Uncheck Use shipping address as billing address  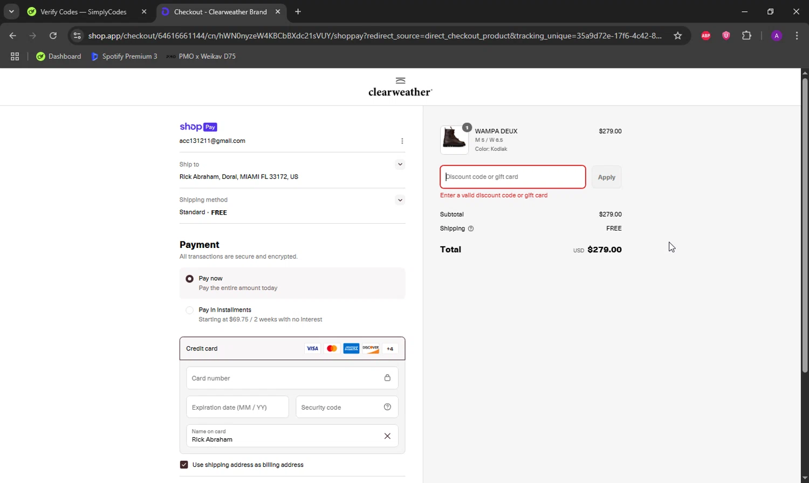184,465
